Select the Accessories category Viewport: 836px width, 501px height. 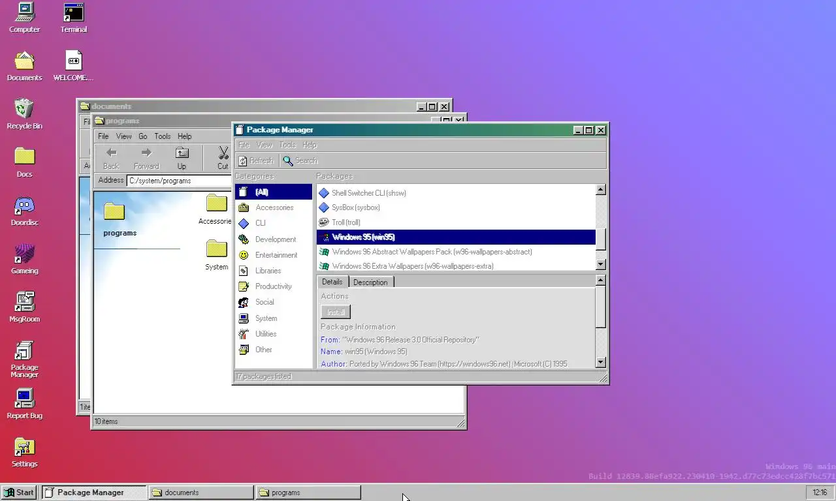point(274,207)
